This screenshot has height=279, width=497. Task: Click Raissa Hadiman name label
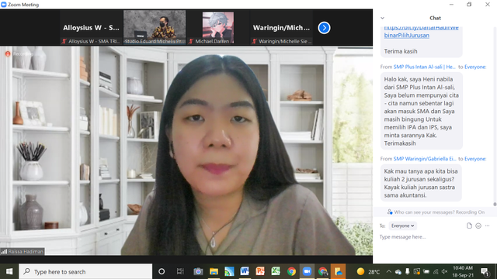click(23, 251)
